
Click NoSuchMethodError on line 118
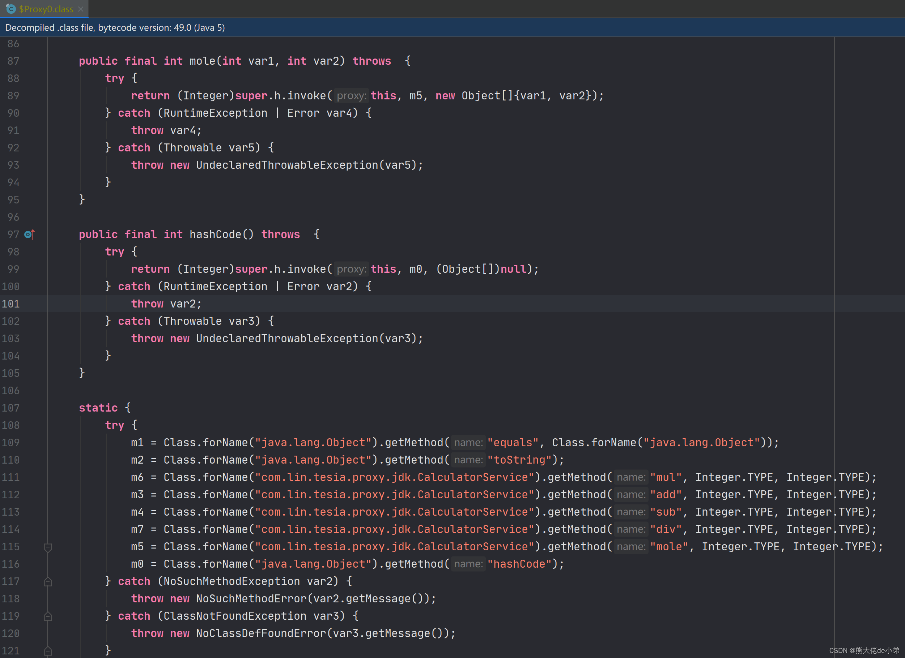251,599
